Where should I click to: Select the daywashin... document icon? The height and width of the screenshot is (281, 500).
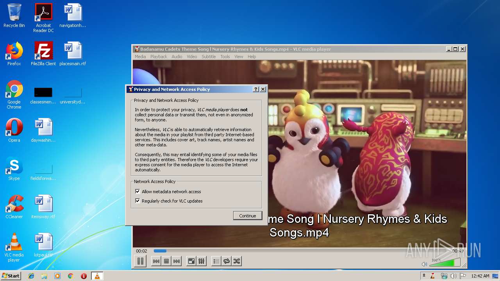click(x=43, y=130)
